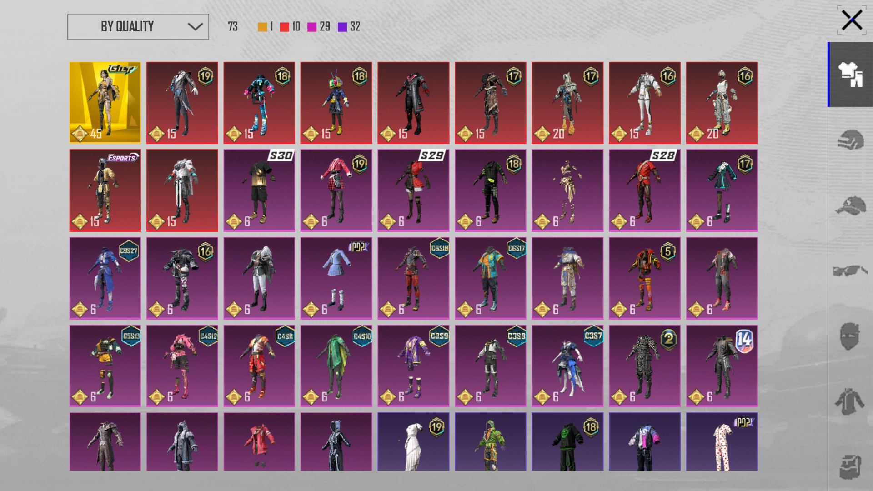Image resolution: width=873 pixels, height=491 pixels.
Task: Open the BY QUALITY sort dropdown
Action: point(138,27)
